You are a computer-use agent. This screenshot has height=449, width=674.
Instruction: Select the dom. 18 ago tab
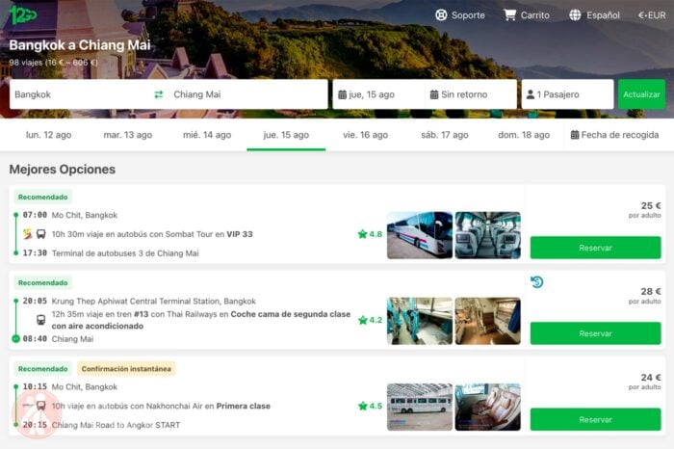click(x=524, y=135)
